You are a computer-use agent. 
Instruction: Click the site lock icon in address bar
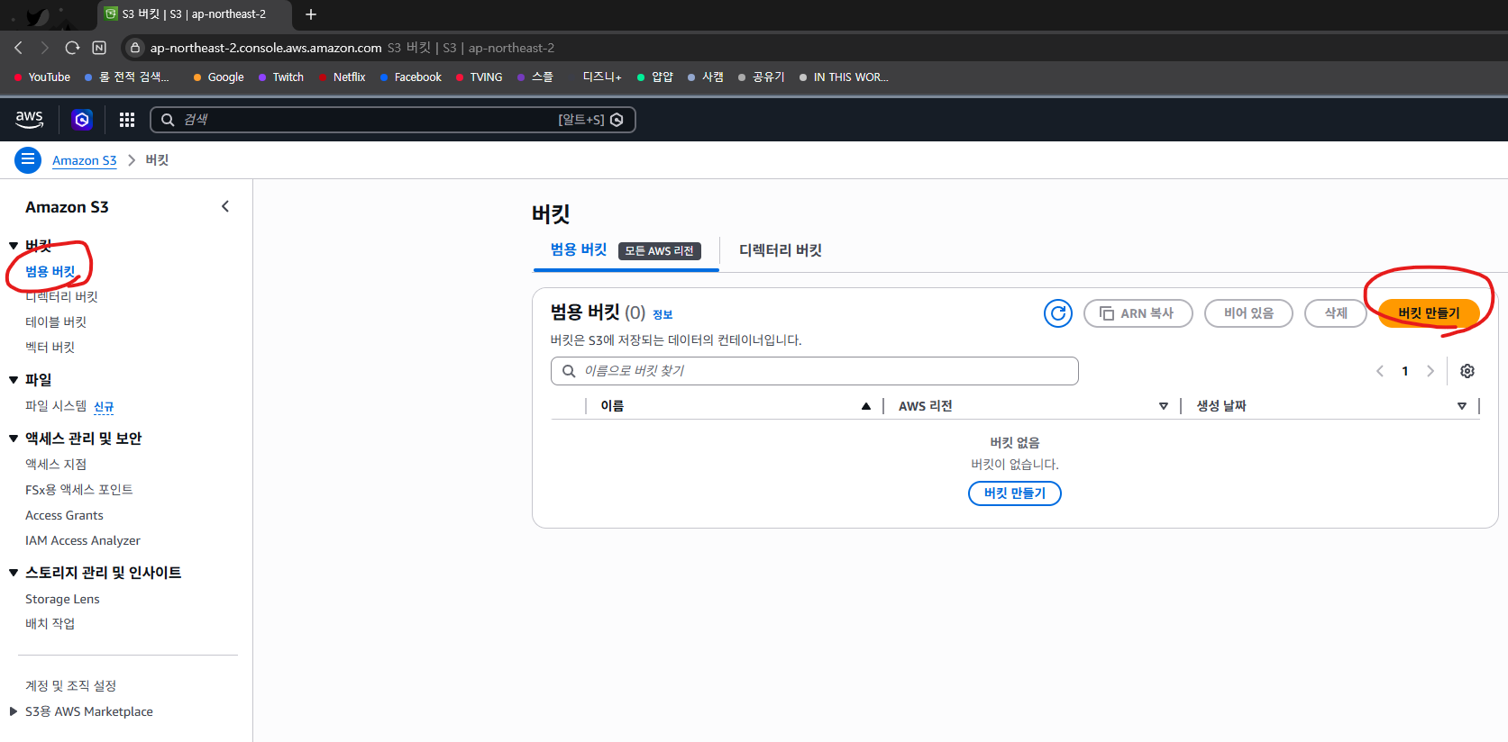[135, 48]
